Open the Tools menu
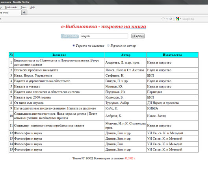The image size is (208, 172). [x=24, y=7]
